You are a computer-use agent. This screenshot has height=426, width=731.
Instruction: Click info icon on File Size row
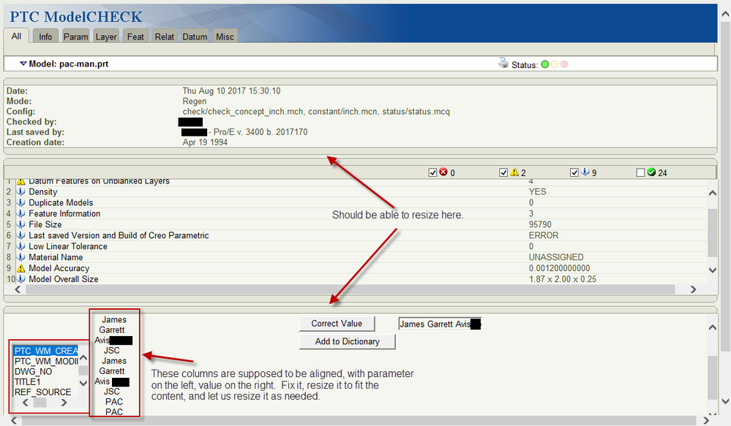(21, 224)
